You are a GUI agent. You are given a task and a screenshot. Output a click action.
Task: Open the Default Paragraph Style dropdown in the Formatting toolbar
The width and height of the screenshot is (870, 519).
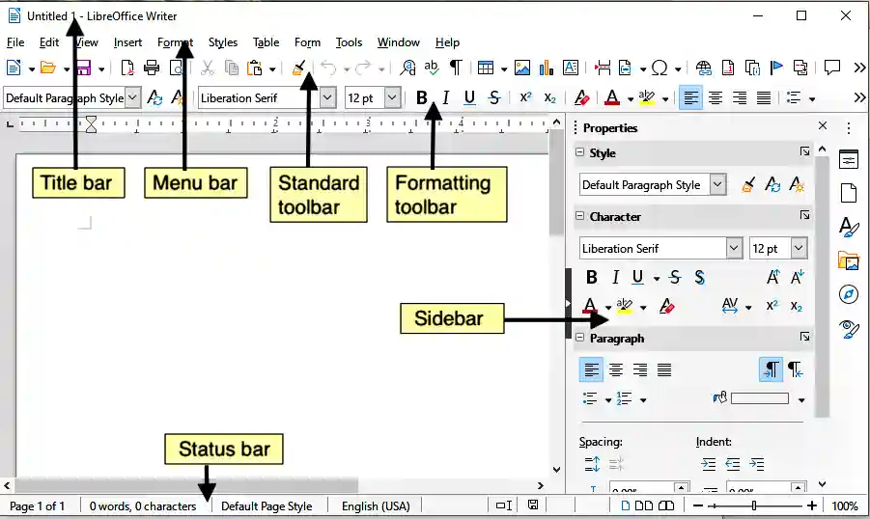132,98
